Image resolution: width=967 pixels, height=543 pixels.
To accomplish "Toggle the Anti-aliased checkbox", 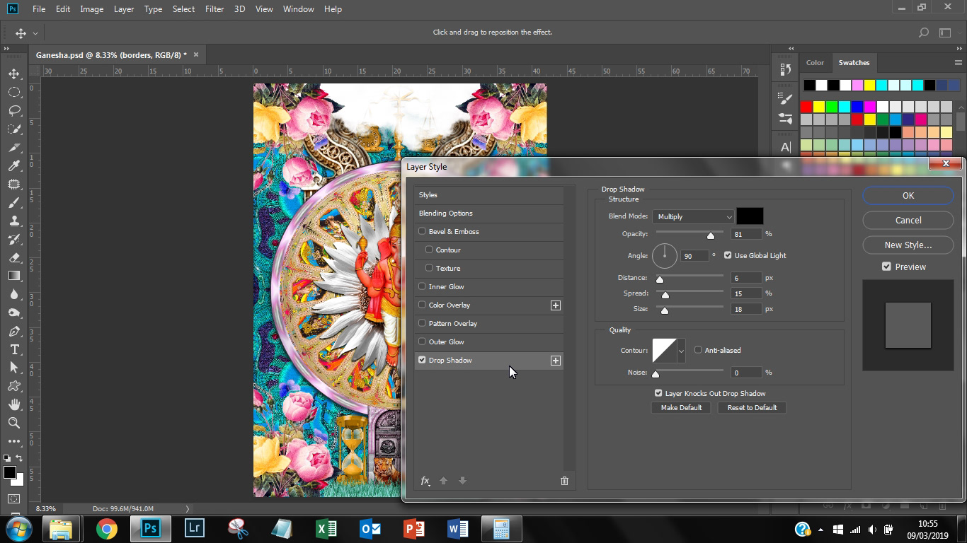I will (698, 350).
